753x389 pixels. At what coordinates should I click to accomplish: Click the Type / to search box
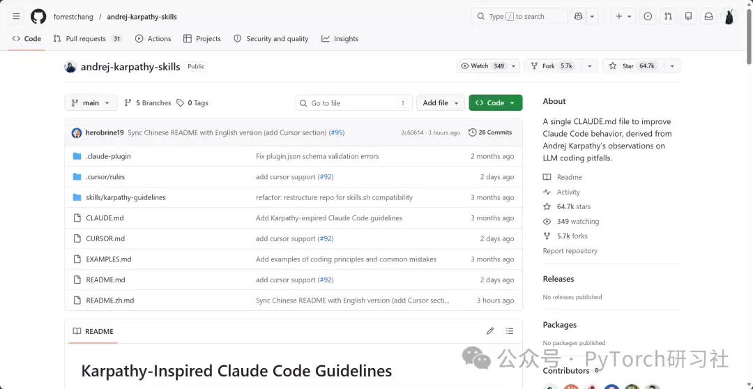click(519, 16)
